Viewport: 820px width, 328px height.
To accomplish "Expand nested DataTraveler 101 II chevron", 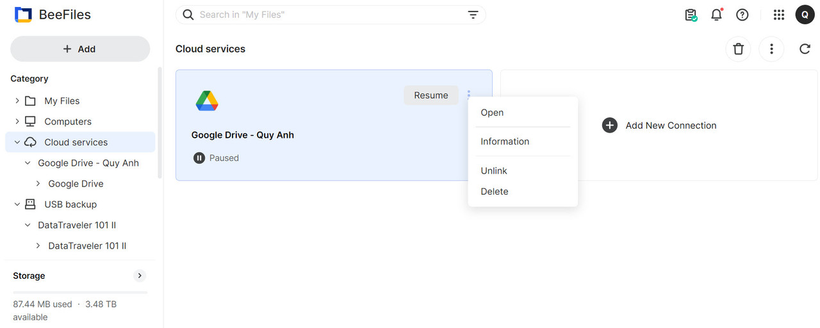I will tap(38, 246).
